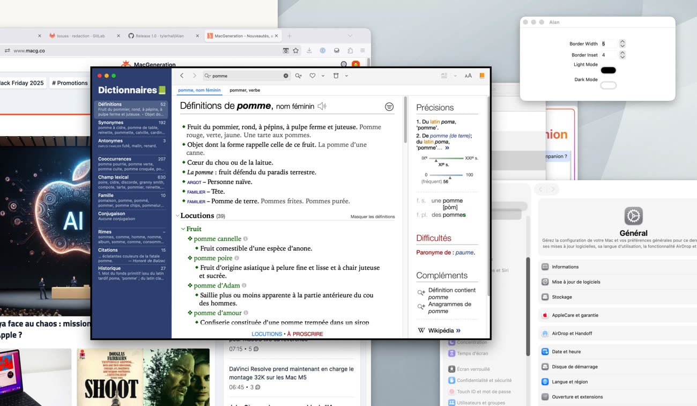
Task: Open the dropdown arrow next to the heart icon
Action: [x=323, y=76]
